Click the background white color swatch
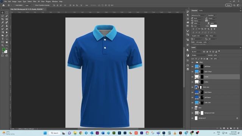 click(6, 52)
